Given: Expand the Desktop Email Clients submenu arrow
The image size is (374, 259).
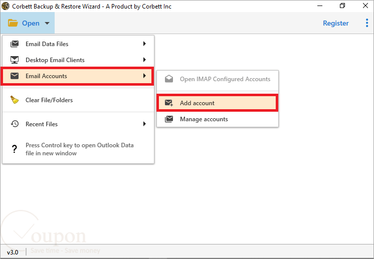Looking at the screenshot, I should coord(144,60).
